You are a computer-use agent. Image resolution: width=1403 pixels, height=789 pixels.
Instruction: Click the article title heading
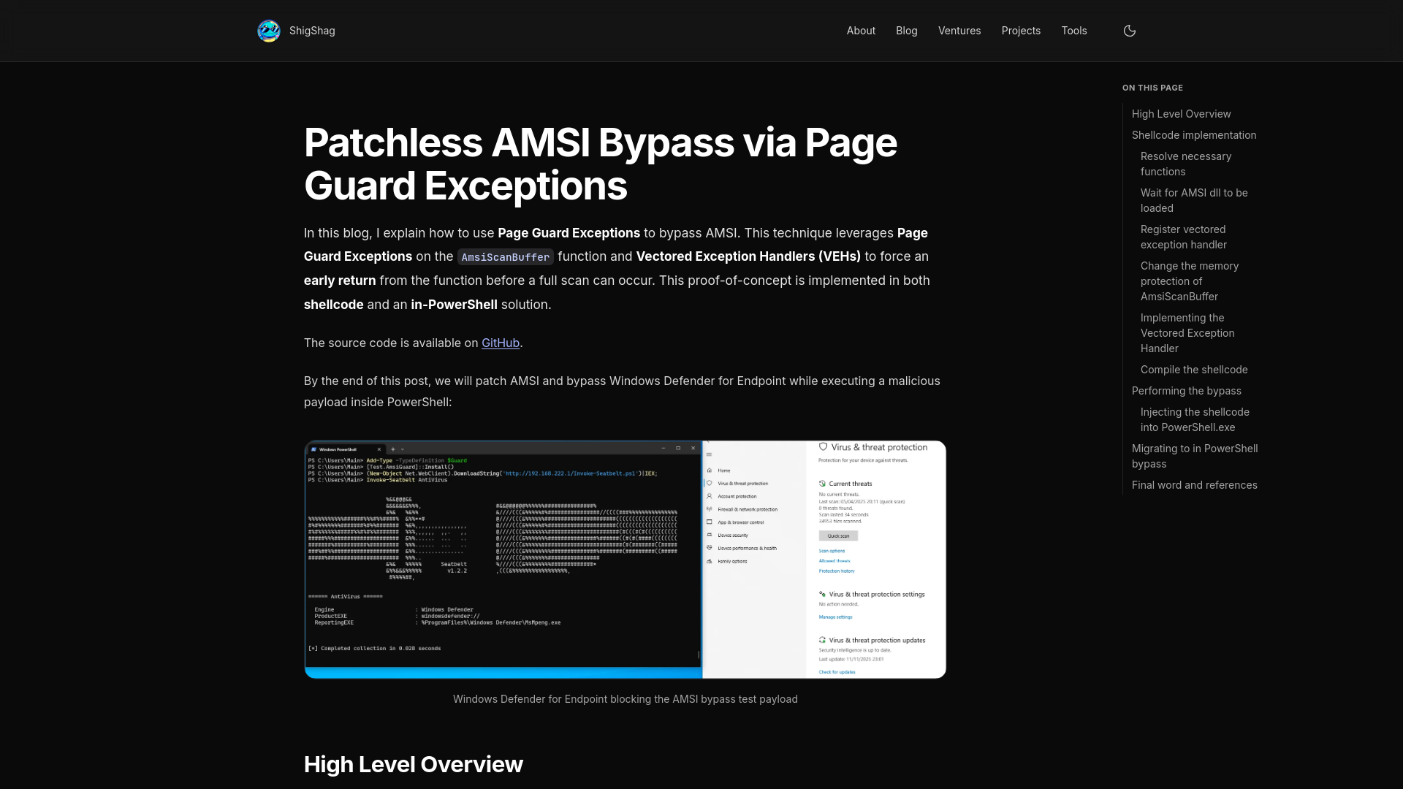tap(601, 164)
